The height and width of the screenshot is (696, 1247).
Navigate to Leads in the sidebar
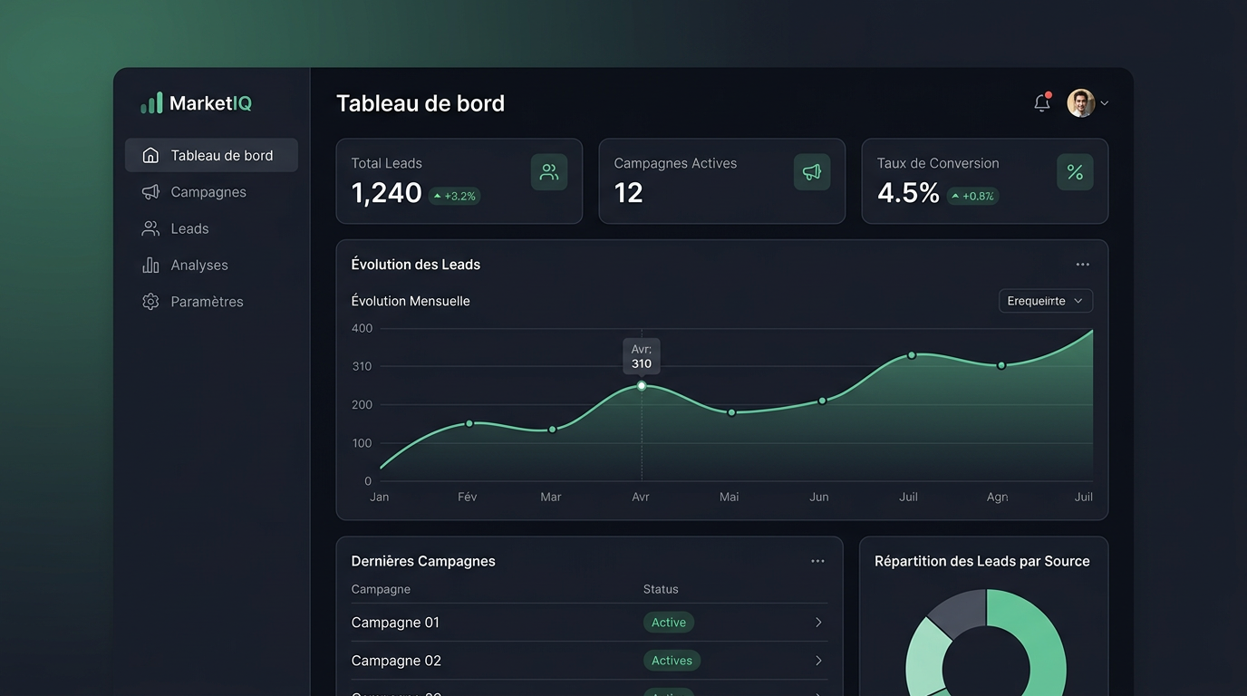[x=211, y=228]
